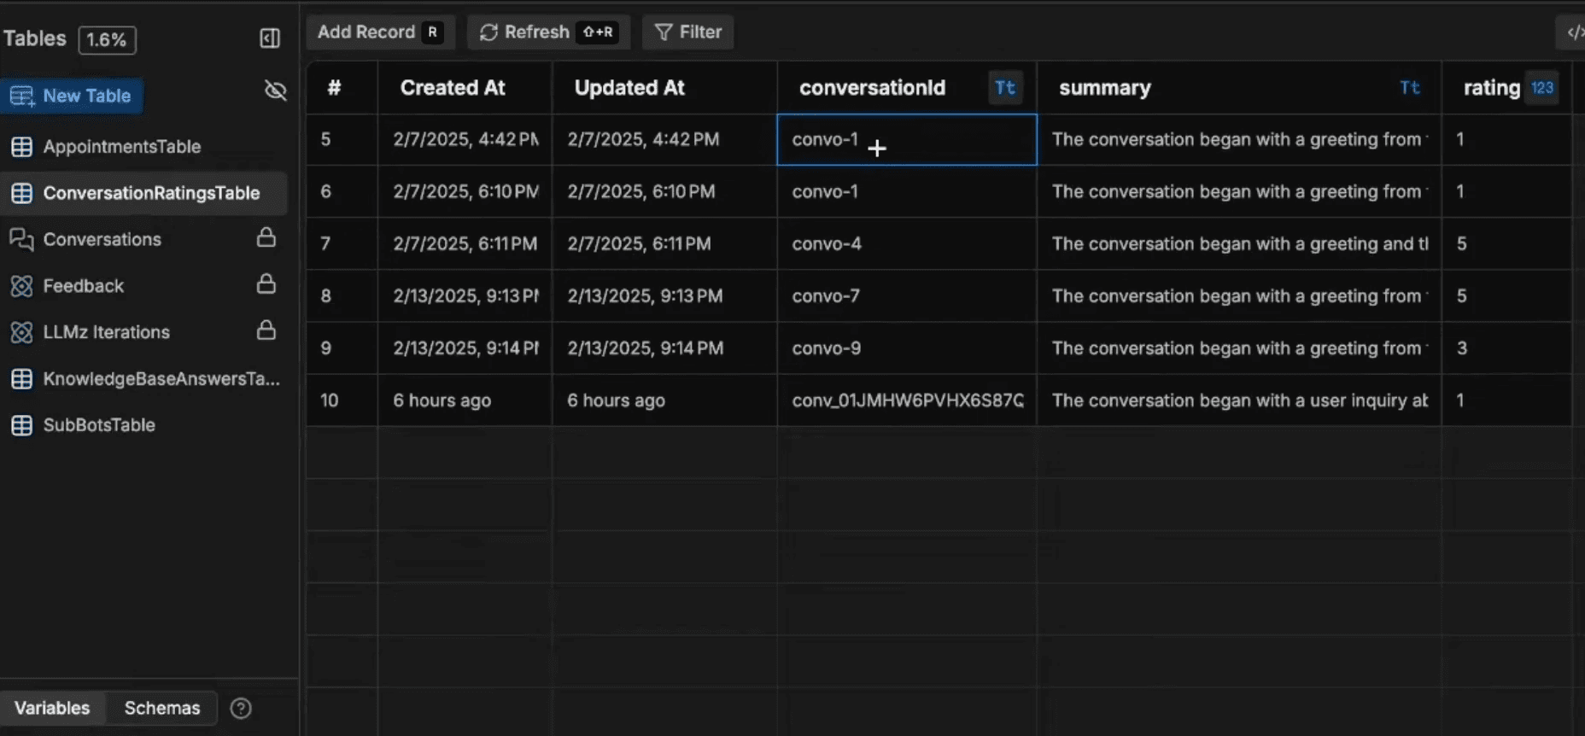This screenshot has width=1585, height=736.
Task: Select ConversationRatingsTable in sidebar
Action: [x=143, y=193]
